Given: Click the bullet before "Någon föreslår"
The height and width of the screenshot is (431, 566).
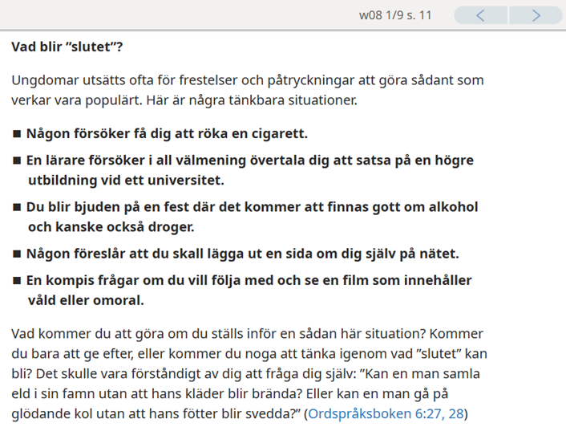Looking at the screenshot, I should 17,254.
